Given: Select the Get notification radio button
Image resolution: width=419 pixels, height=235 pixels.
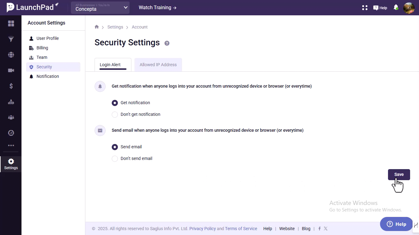Looking at the screenshot, I should click(x=115, y=103).
